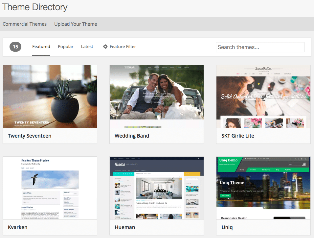Switch to the Popular tab

[65, 46]
